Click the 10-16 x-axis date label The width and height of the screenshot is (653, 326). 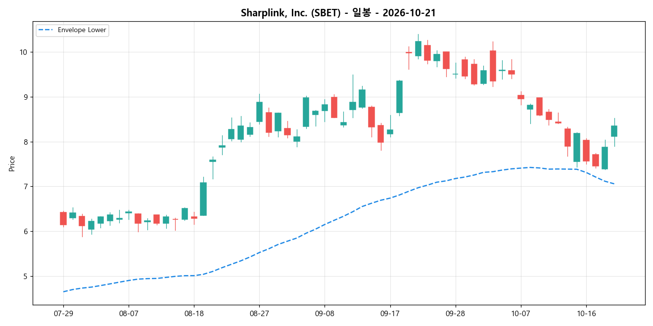pyautogui.click(x=586, y=313)
